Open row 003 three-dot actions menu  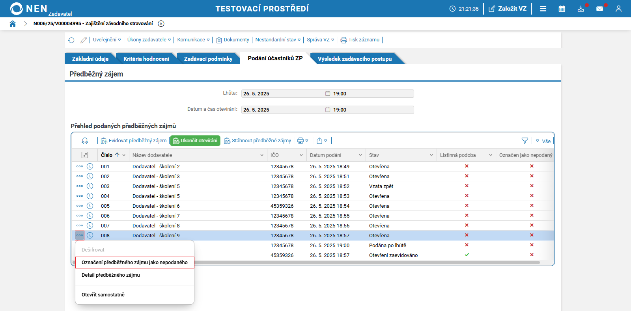[80, 186]
